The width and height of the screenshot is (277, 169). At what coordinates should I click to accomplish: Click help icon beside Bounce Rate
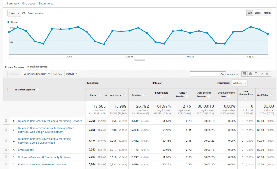161,96
